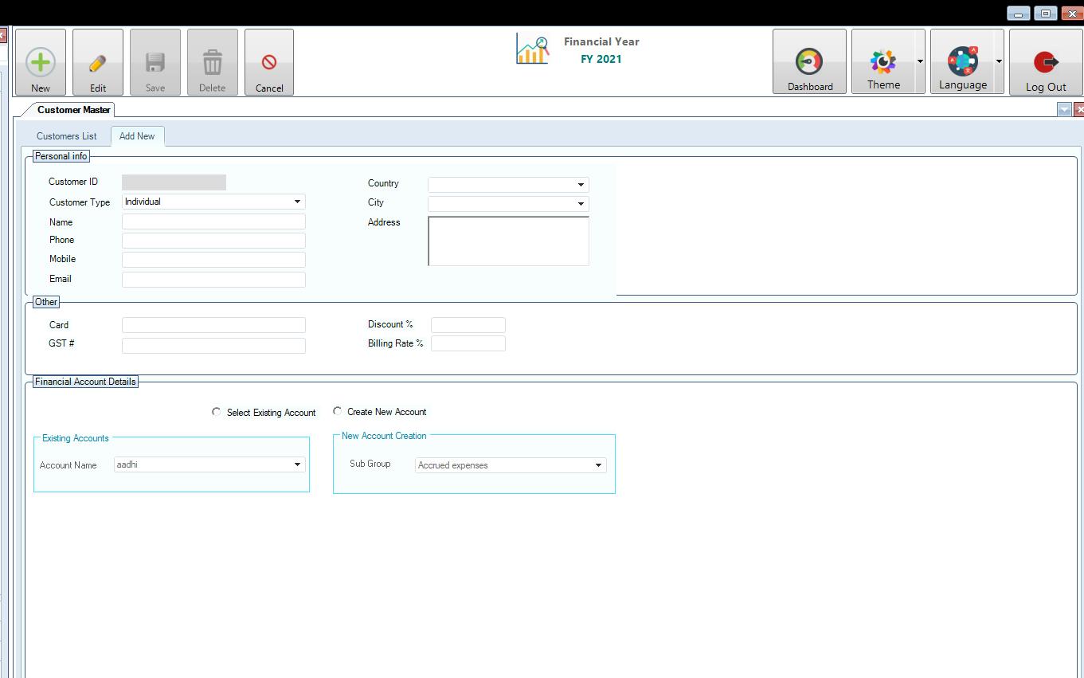Click the Cancel icon in toolbar
The height and width of the screenshot is (678, 1084).
(269, 62)
